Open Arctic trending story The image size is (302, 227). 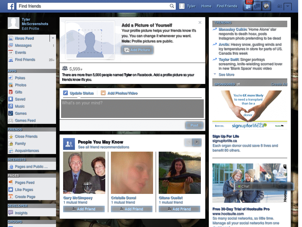[x=250, y=49]
